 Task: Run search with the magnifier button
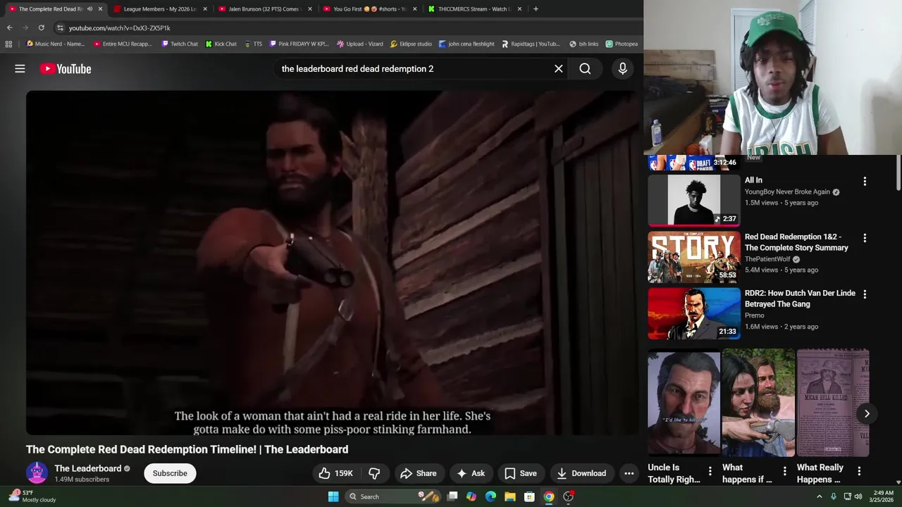point(585,68)
